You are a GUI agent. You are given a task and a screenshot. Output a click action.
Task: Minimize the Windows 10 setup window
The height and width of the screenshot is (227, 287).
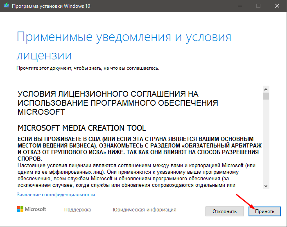240,6
